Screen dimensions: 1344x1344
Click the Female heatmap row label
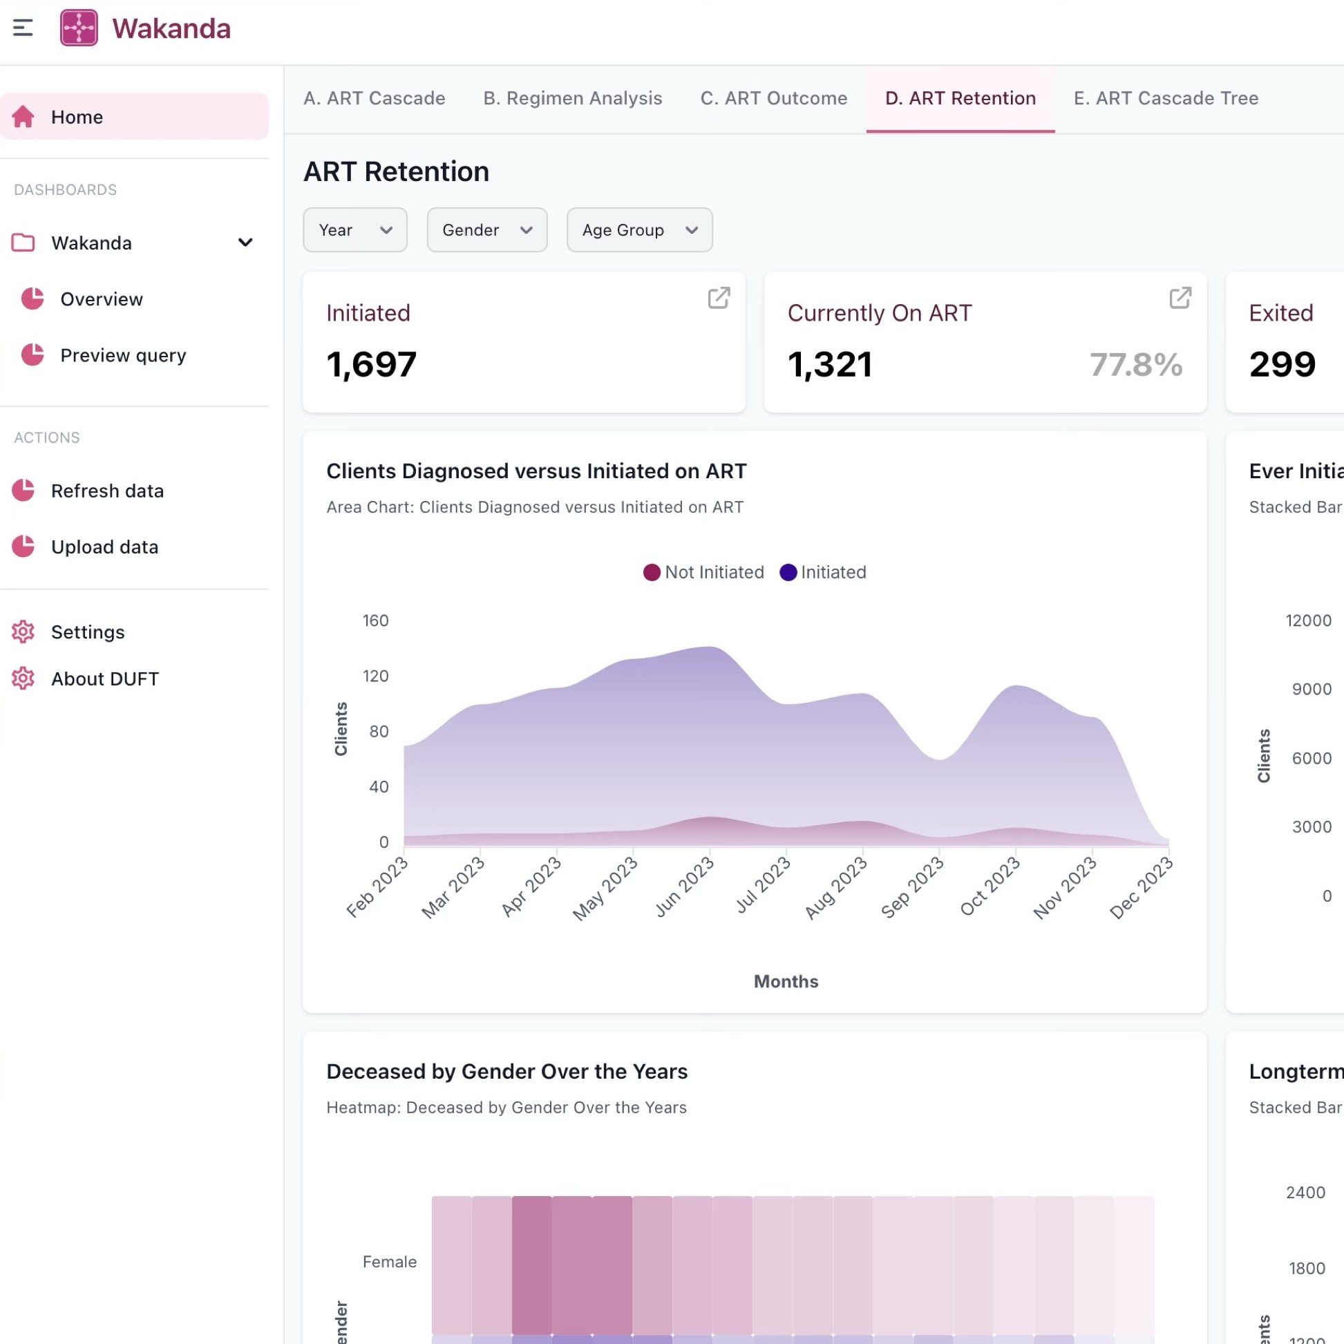390,1261
